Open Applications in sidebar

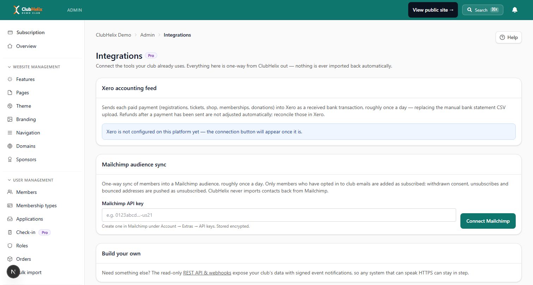(42, 219)
